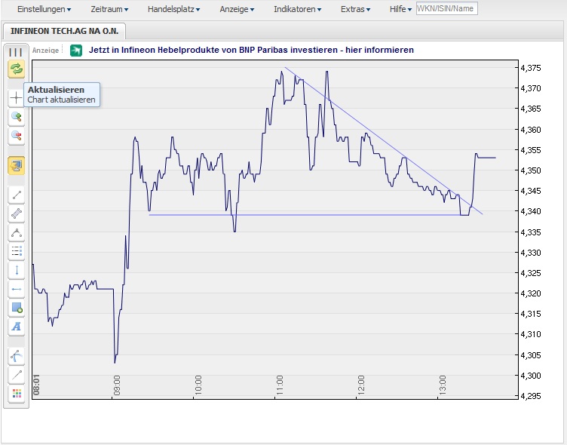Open the Einstellungen menu
This screenshot has height=445, width=567.
pyautogui.click(x=44, y=9)
